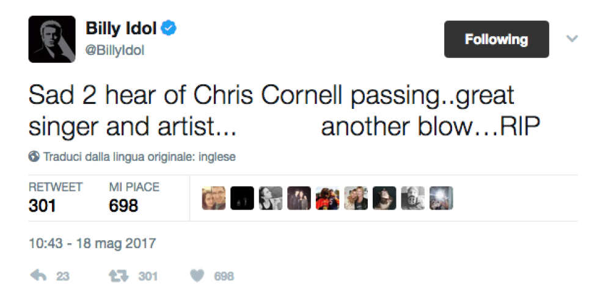The image size is (611, 305).
Task: Click the blue verified badge
Action: 169,29
